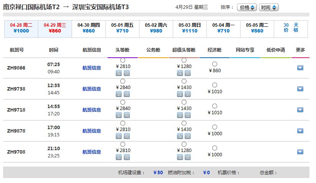Image resolution: width=316 pixels, height=183 pixels.
Task: Click the 车 icon under ZH9708 first class ¥2810
Action: (x=119, y=157)
